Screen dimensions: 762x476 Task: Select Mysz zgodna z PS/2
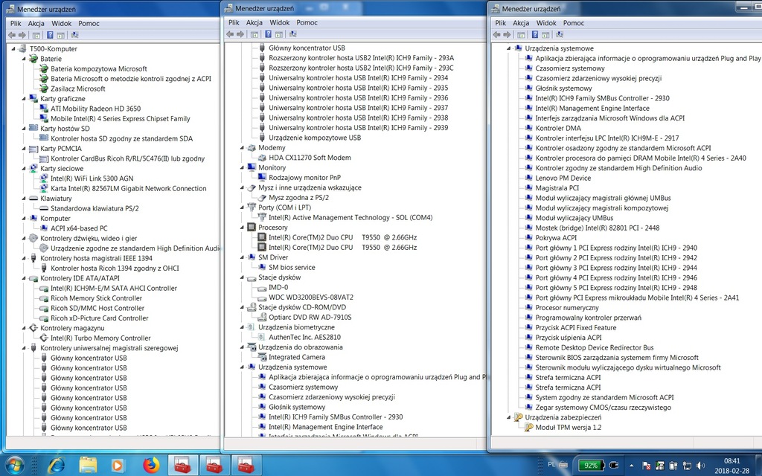click(298, 198)
